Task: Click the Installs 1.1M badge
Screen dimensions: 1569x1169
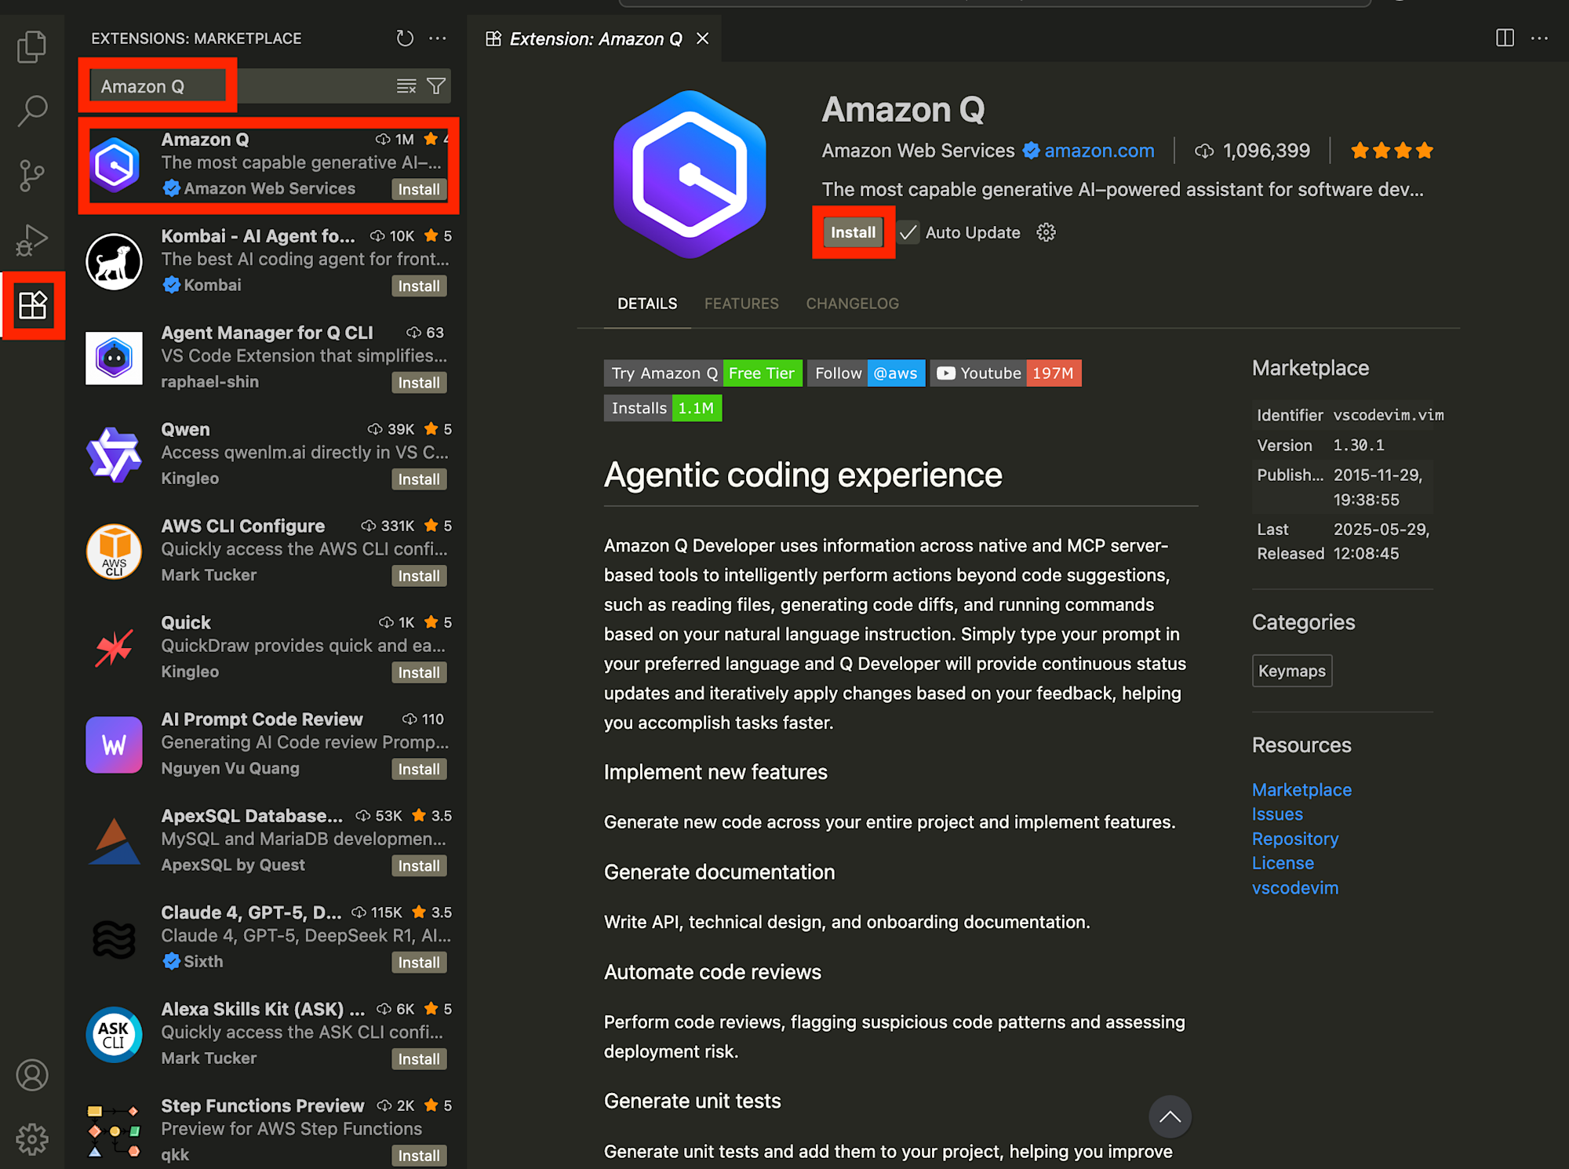Action: tap(663, 408)
